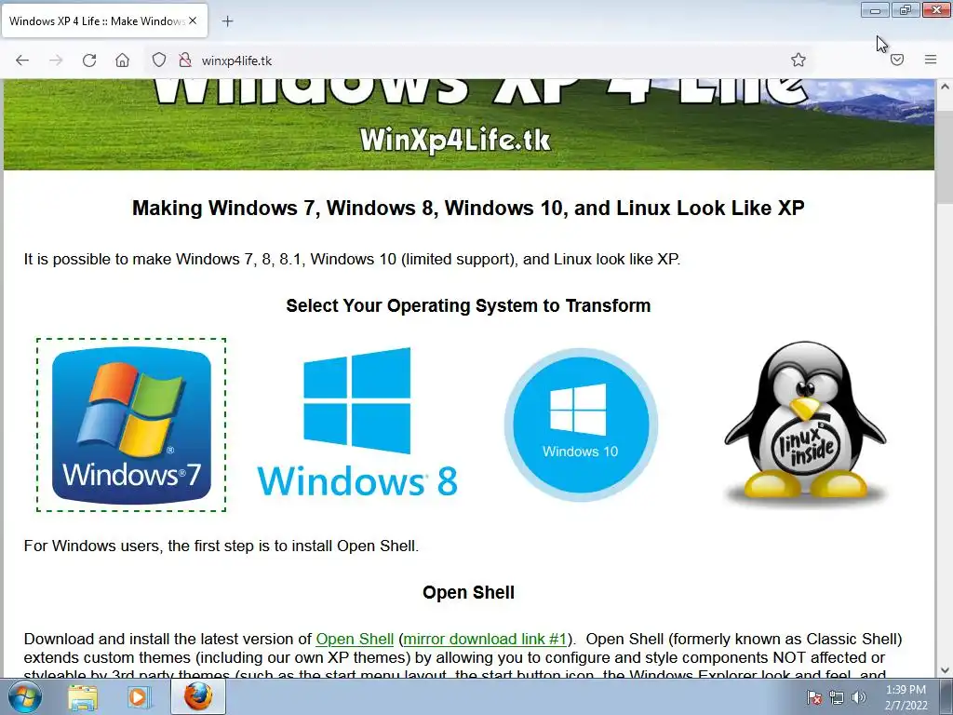Click the 'Open Shell' section heading
This screenshot has width=953, height=715.
[469, 592]
